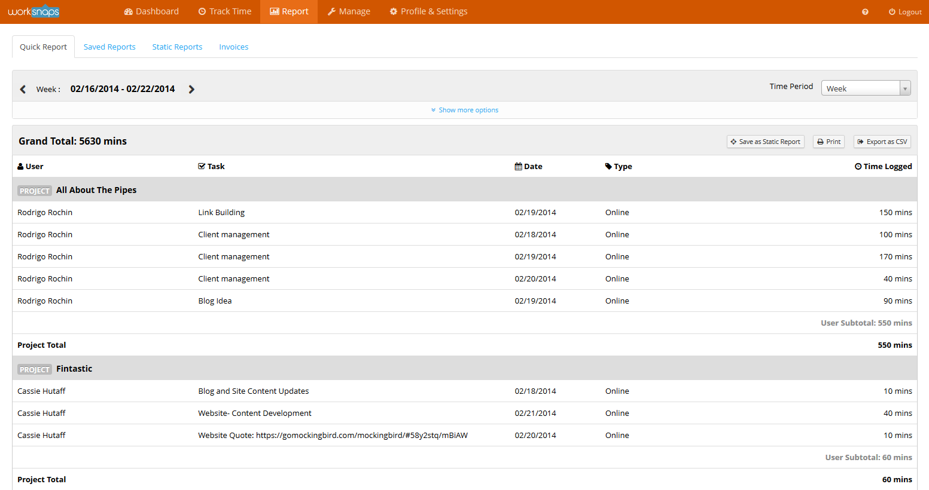Switch to the Static Reports tab
Image resolution: width=929 pixels, height=490 pixels.
point(177,47)
